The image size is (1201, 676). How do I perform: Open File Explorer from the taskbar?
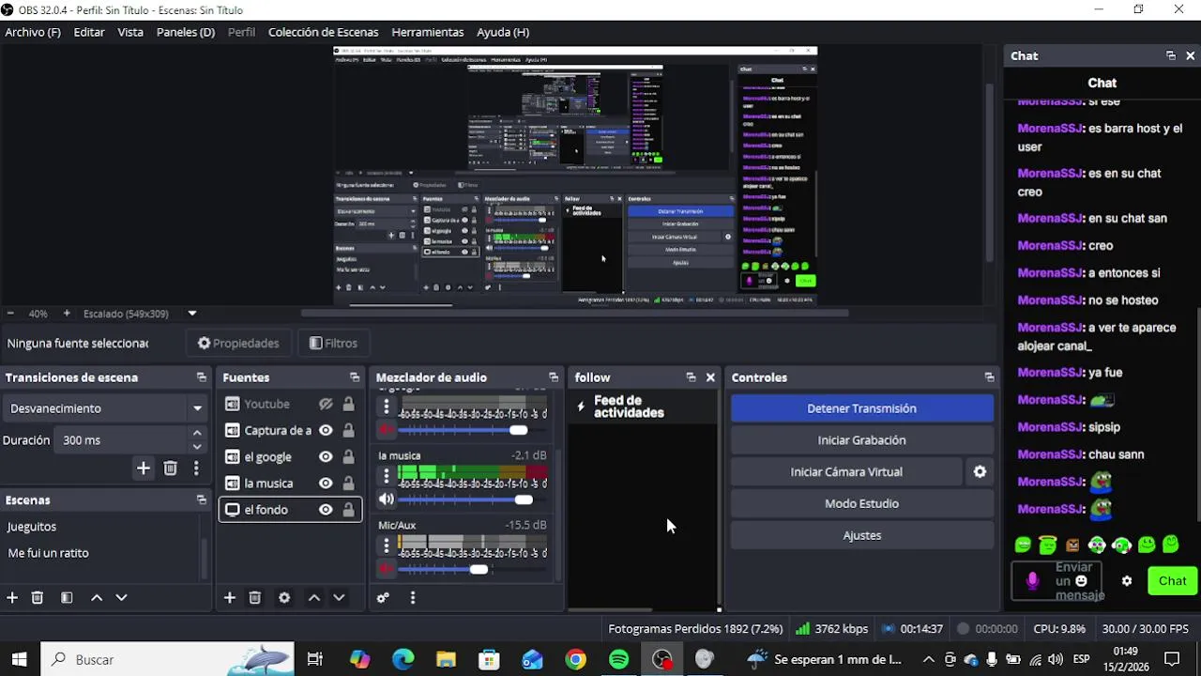click(446, 659)
